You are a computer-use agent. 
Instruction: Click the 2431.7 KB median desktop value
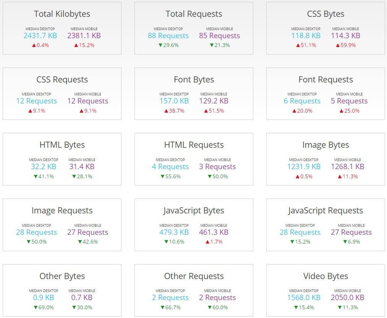click(40, 36)
